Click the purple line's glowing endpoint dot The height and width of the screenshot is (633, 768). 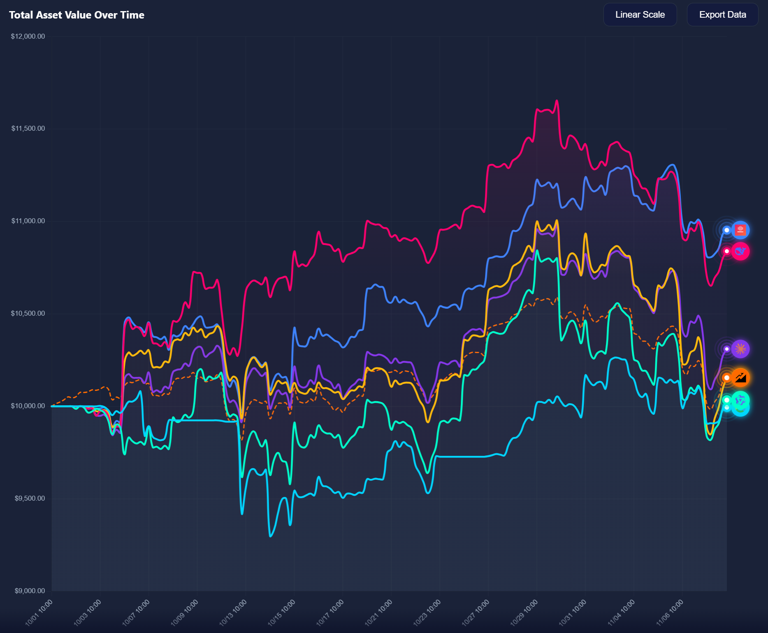[x=727, y=349]
